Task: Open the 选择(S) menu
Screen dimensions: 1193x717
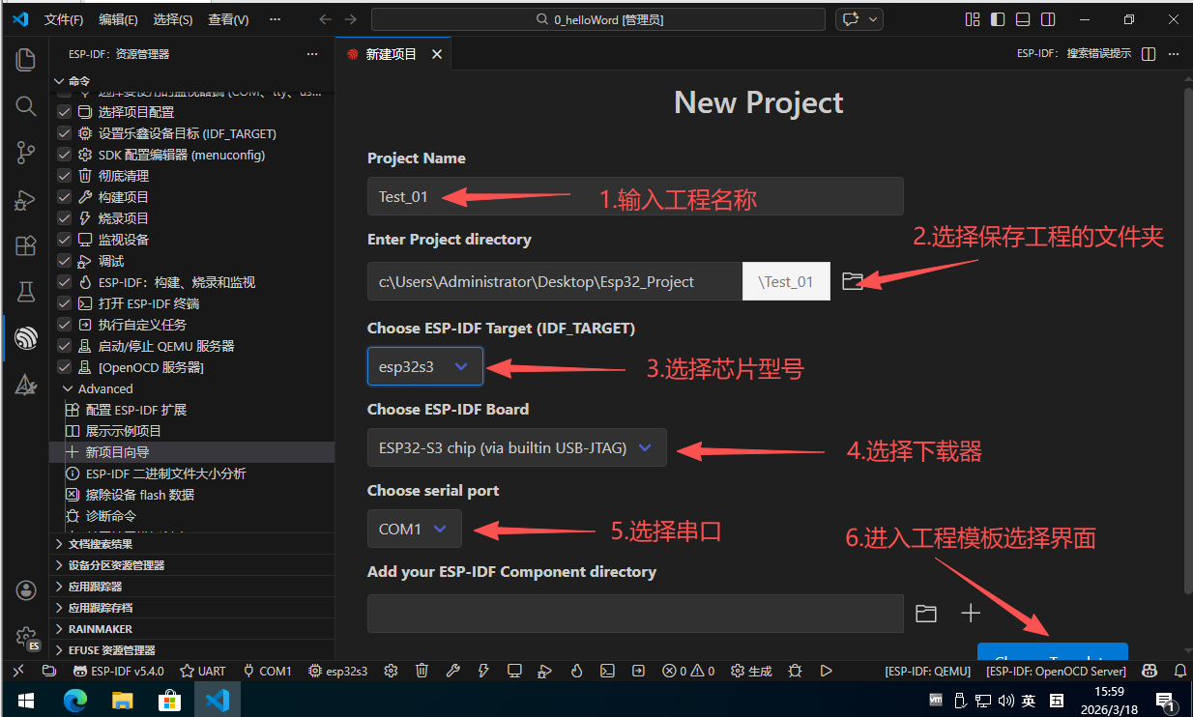Action: point(173,19)
